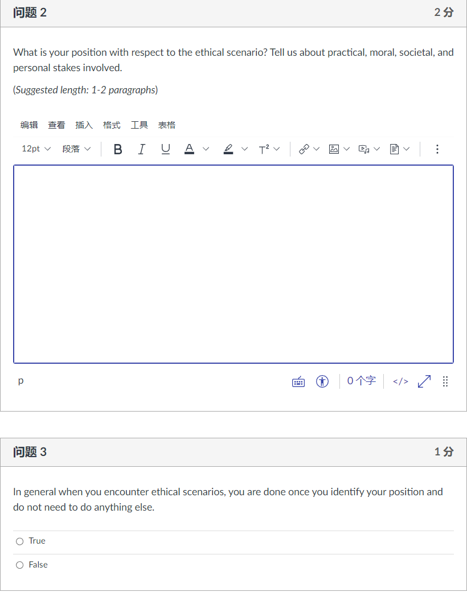Open more toolbar options (three dots)
Viewport: 467px width, 596px height.
[437, 149]
